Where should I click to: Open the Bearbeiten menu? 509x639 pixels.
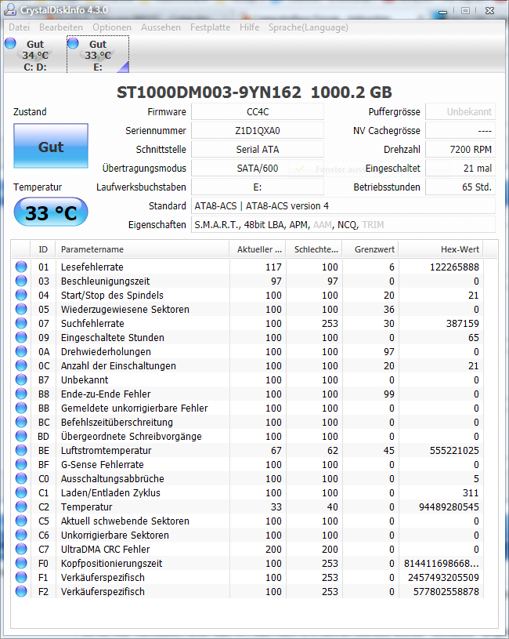click(x=61, y=27)
